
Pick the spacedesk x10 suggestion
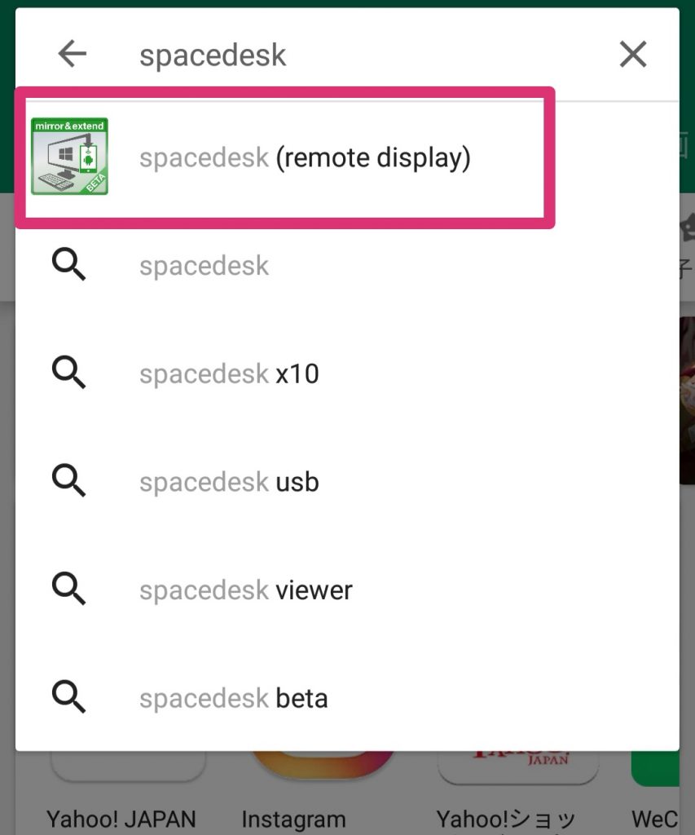point(229,374)
